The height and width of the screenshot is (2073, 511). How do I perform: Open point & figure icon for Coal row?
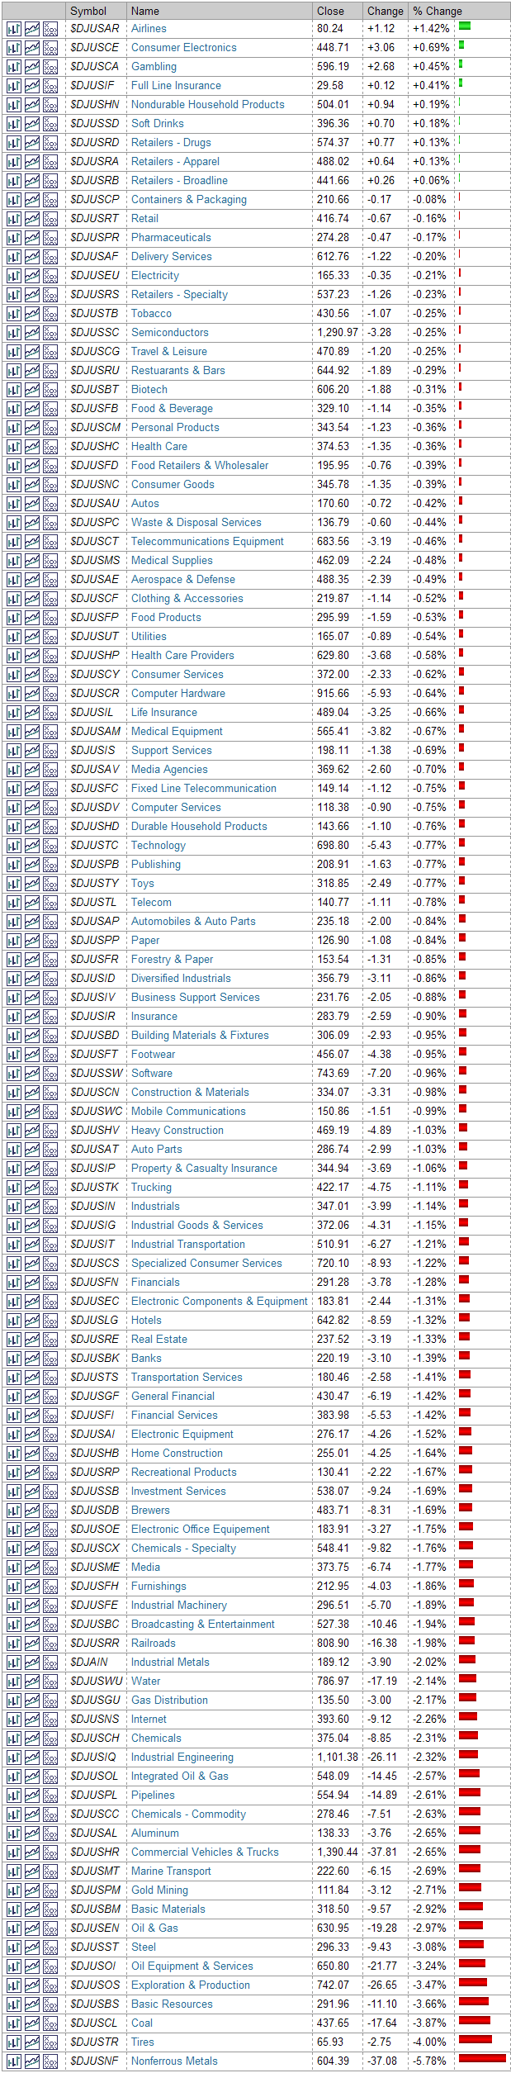click(x=50, y=2023)
